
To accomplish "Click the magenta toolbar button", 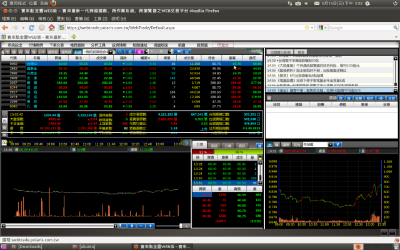I will (x=139, y=51).
